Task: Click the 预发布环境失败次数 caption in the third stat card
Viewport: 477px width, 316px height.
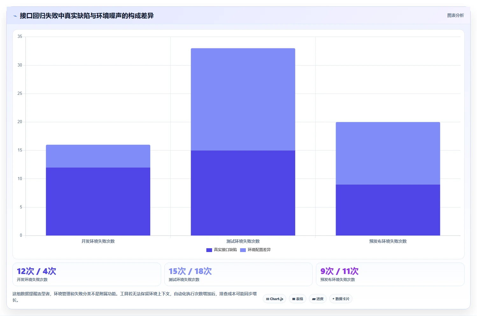Action: tap(338, 280)
